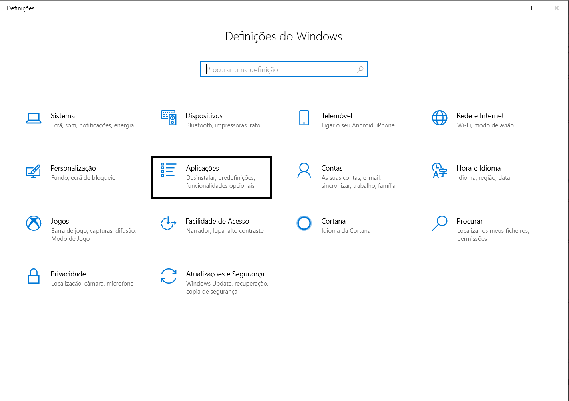
Task: Open the Sistema settings title
Action: (63, 116)
